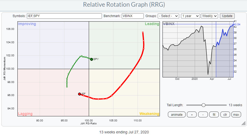247x135 pixels.
Task: Select the green SPY head marker
Action: tap(91, 59)
